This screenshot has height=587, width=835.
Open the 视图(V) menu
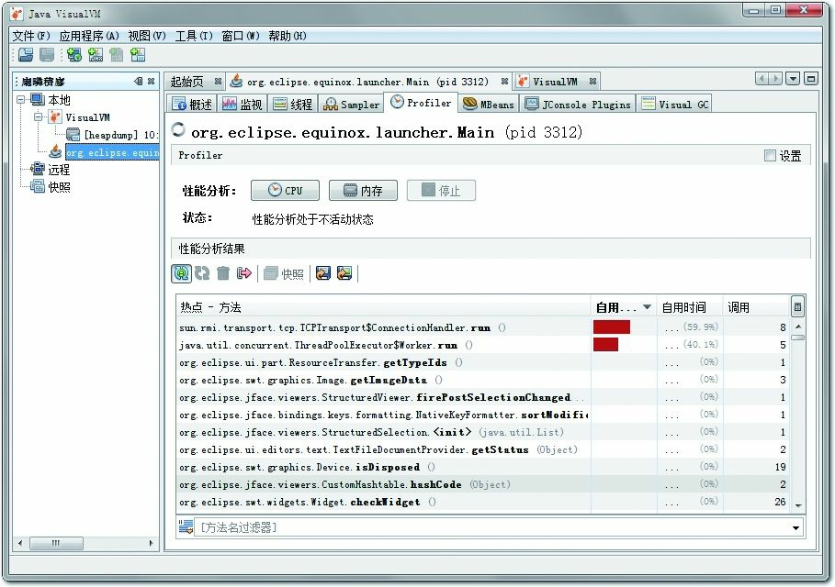[147, 36]
